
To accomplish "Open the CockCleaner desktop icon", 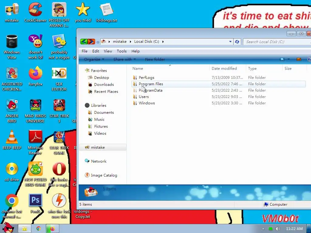I will click(x=35, y=12).
